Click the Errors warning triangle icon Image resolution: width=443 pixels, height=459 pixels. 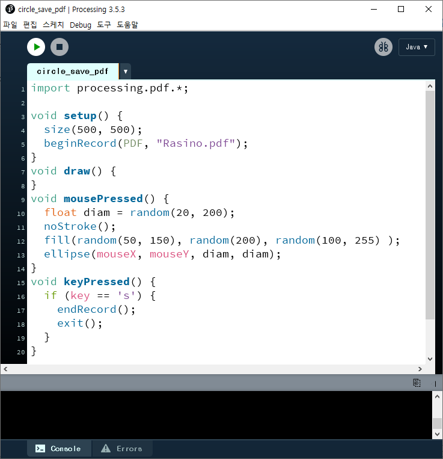pyautogui.click(x=106, y=448)
